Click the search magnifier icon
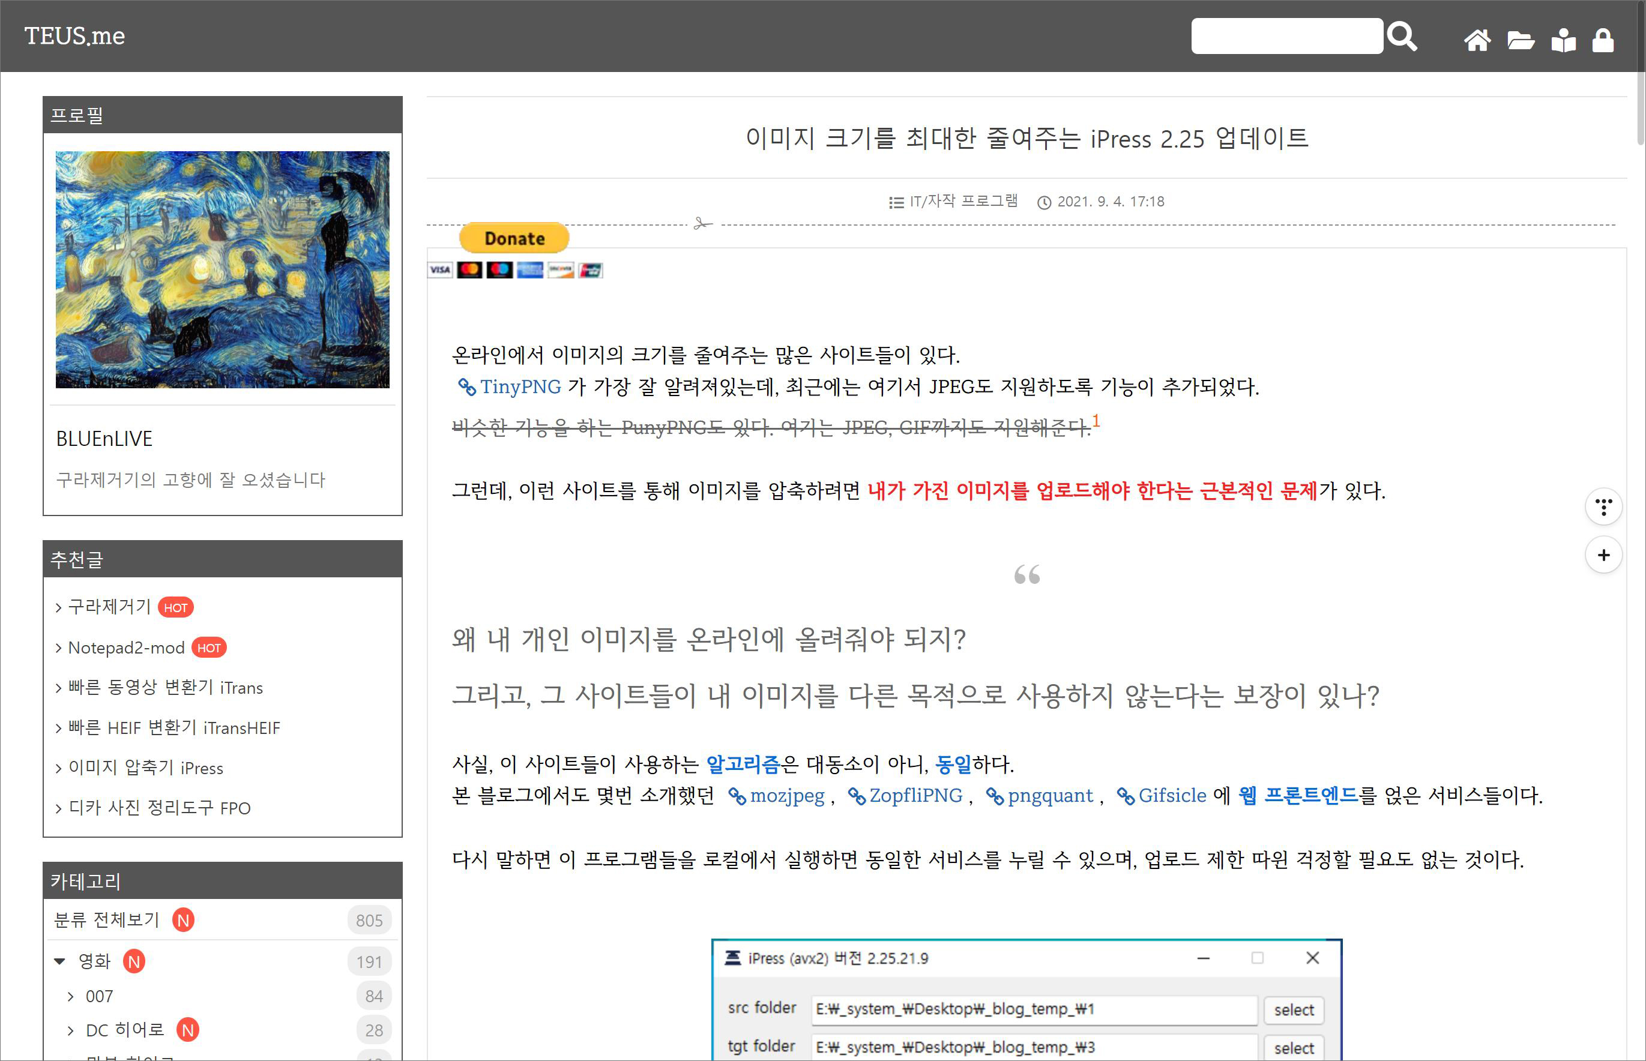Viewport: 1646px width, 1061px height. [1402, 36]
